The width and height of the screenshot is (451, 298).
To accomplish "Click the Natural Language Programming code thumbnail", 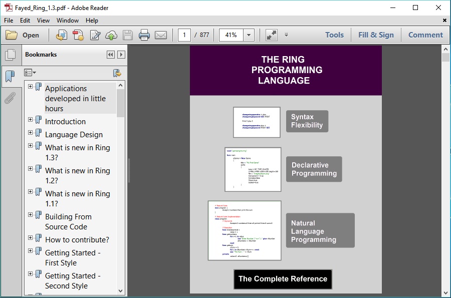I will 245,230.
